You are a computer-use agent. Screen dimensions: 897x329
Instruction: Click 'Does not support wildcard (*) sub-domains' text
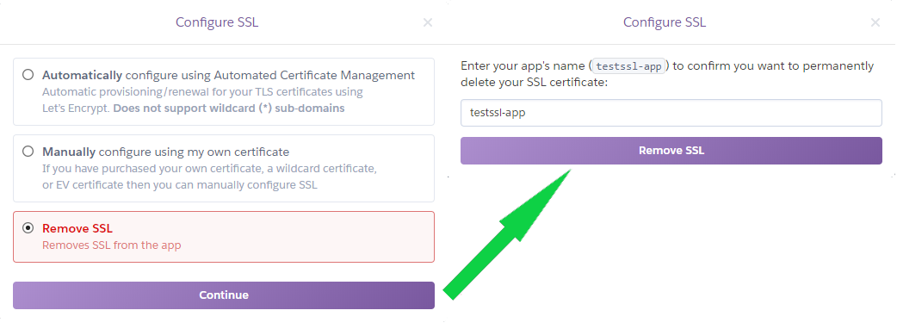coord(229,109)
